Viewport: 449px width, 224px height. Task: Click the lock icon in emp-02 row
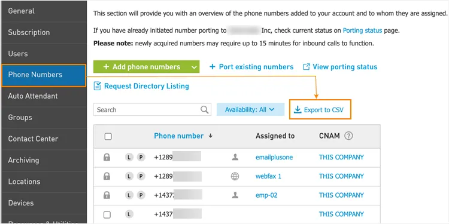click(x=107, y=195)
